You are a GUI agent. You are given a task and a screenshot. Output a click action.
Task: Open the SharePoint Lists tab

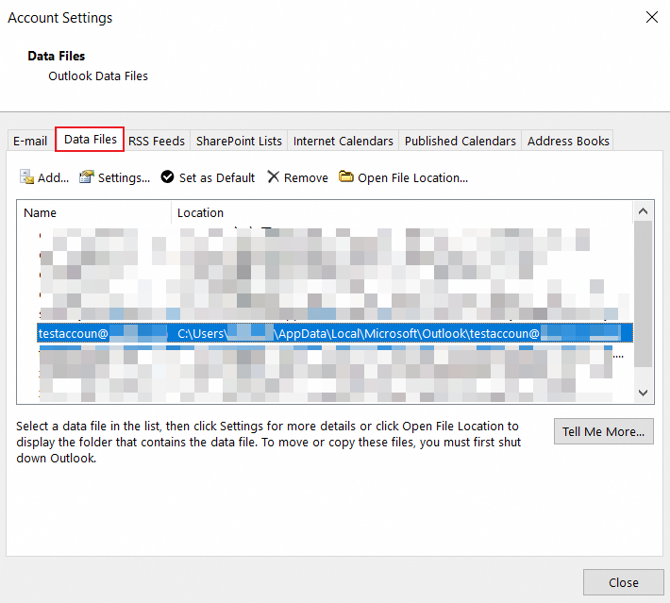[x=239, y=141]
